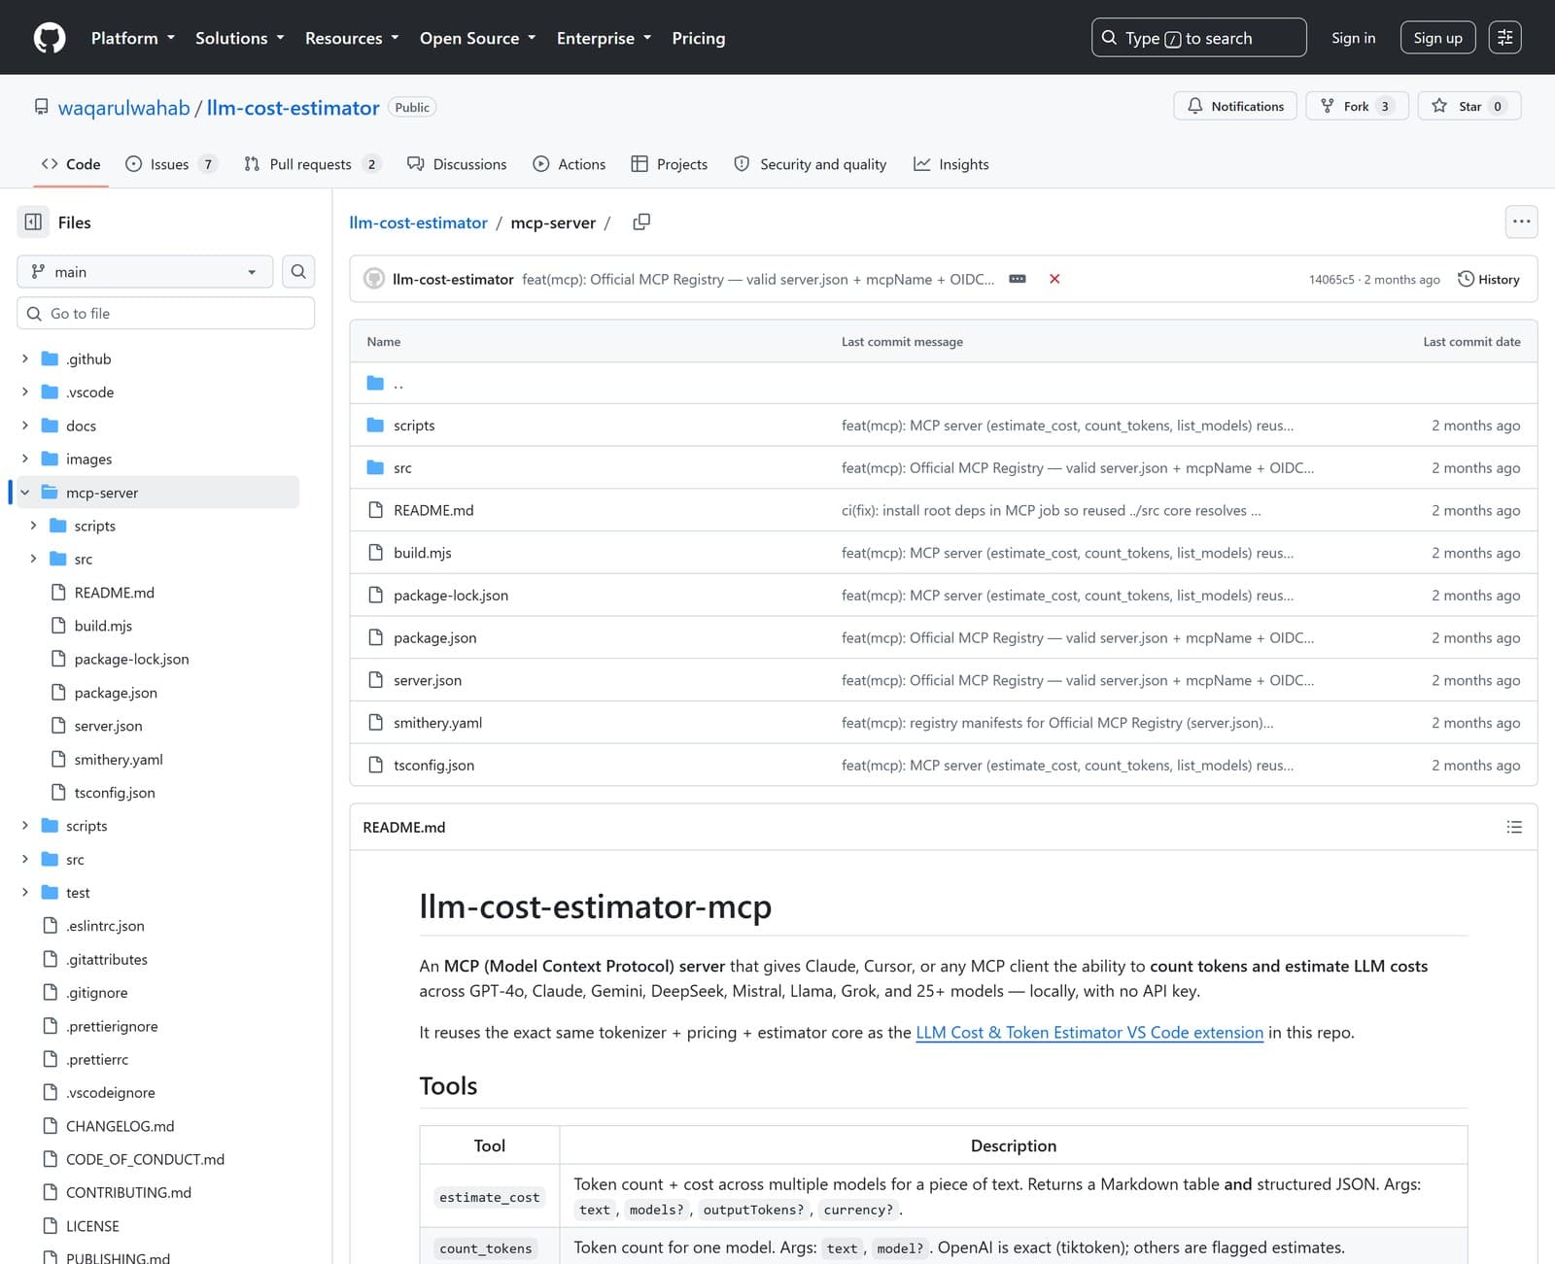This screenshot has height=1264, width=1555.
Task: Expand the latest commit message details
Action: click(1018, 279)
